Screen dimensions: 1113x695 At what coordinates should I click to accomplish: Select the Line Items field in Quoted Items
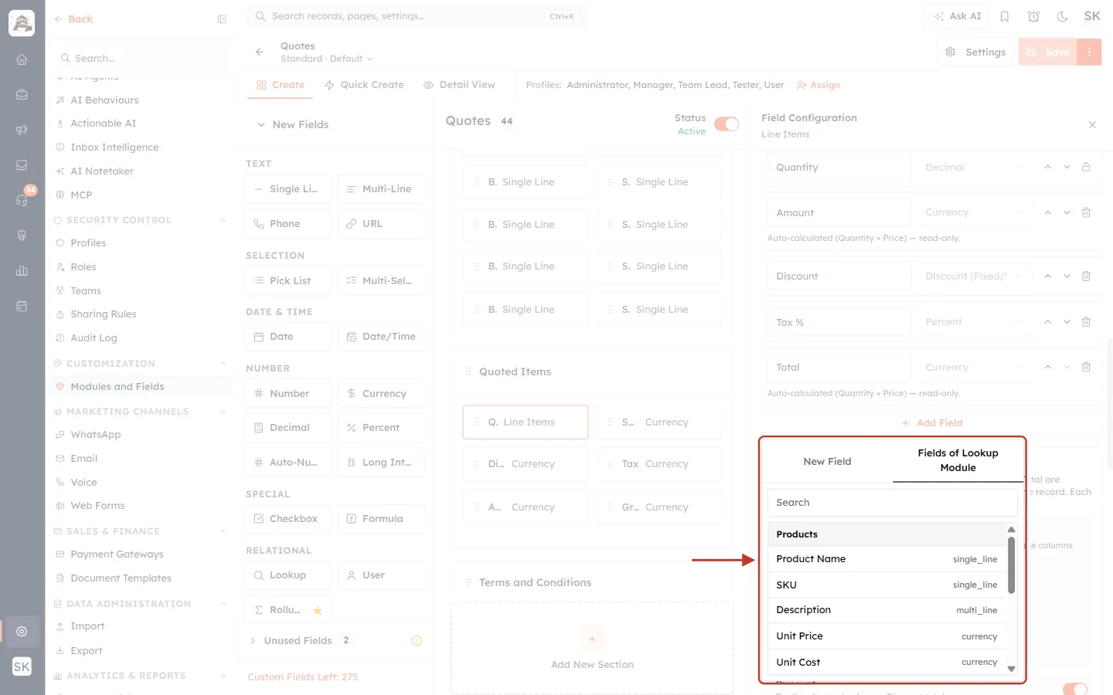[x=526, y=422]
